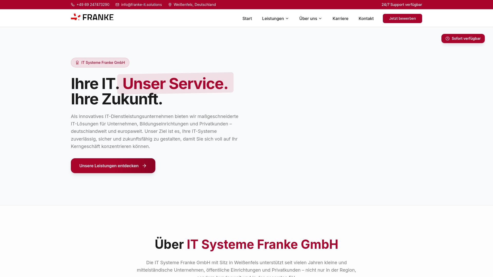The image size is (493, 277).
Task: Open the Leistungen dropdown
Action: [273, 18]
